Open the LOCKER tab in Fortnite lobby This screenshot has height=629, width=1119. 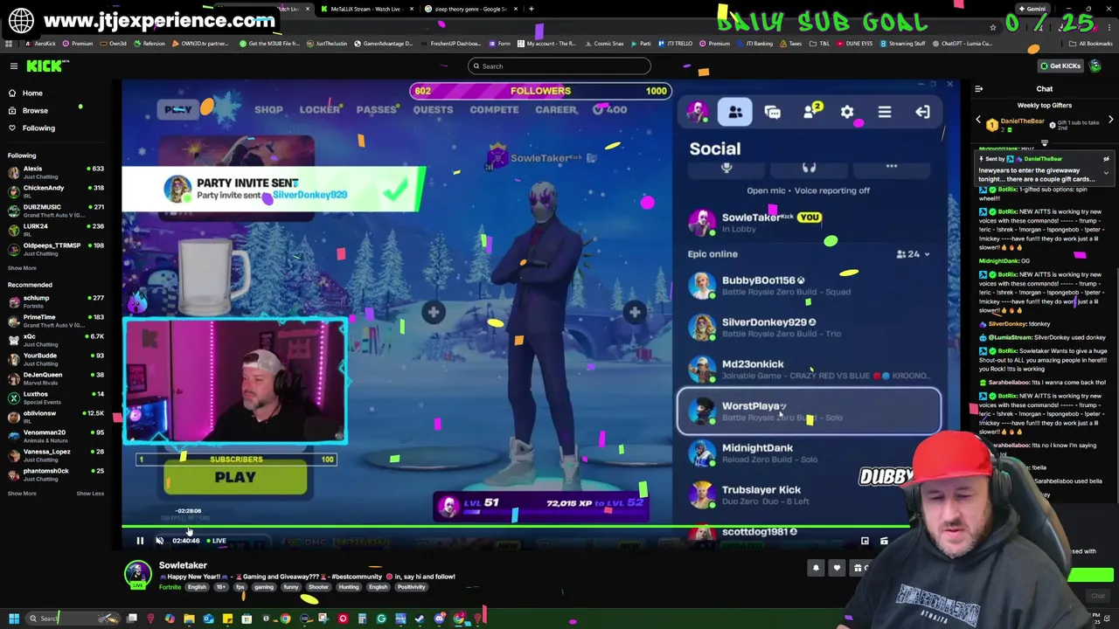tap(320, 110)
